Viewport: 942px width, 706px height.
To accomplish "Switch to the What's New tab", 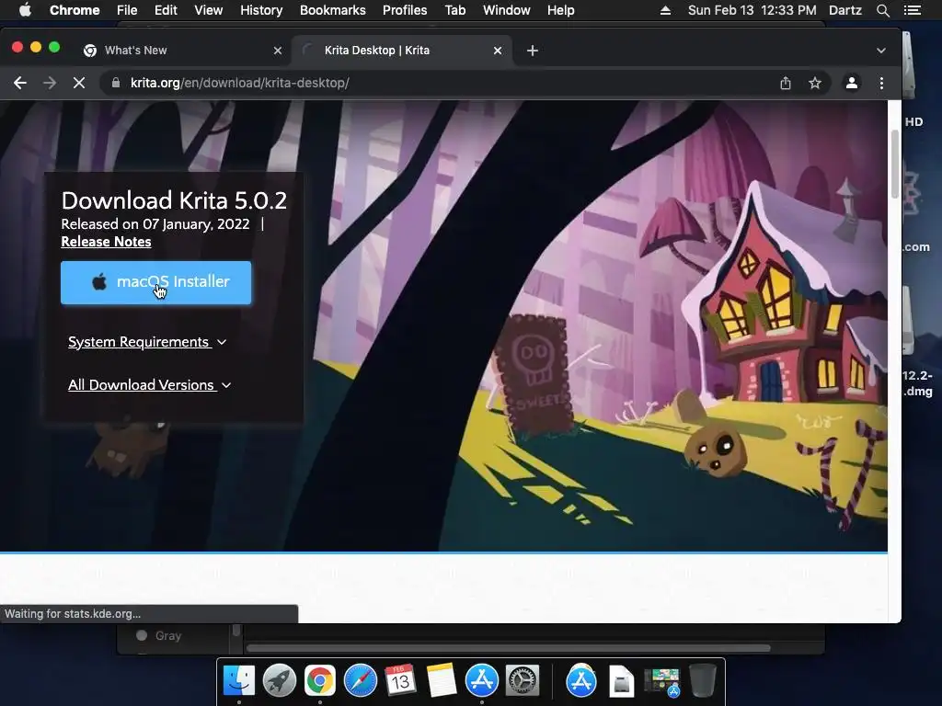I will [180, 51].
